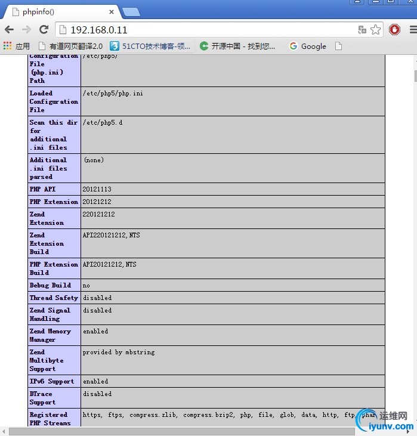
Task: Click the Scan this dir label cell
Action: (54, 135)
